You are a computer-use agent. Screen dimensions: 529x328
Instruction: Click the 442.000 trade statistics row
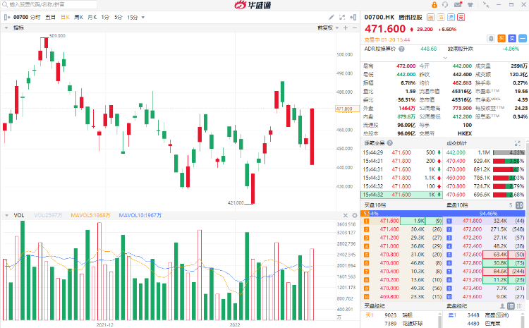485,152
